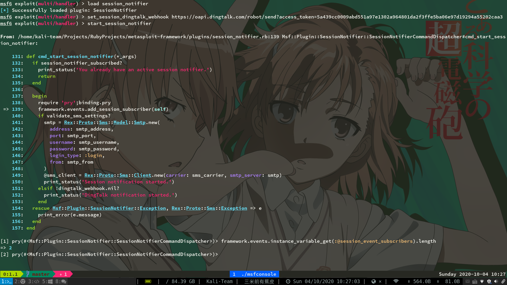
Task: Click the disk usage '84.39 GB' entry
Action: [180, 282]
